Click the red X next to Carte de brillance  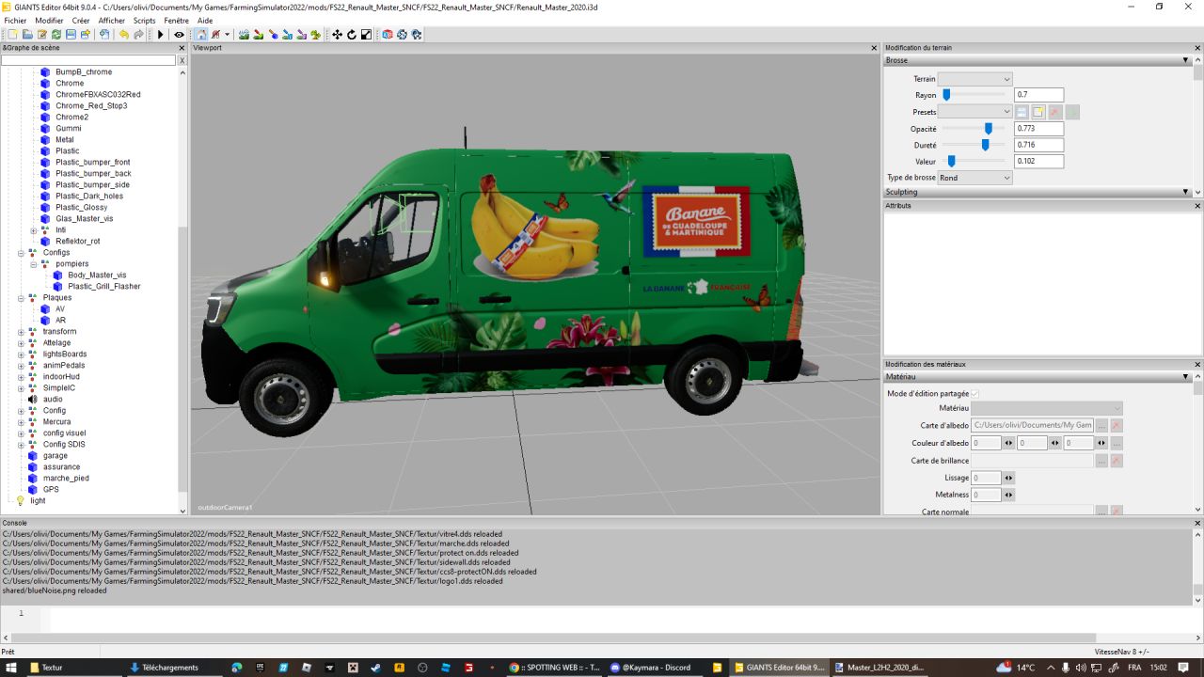[1117, 461]
